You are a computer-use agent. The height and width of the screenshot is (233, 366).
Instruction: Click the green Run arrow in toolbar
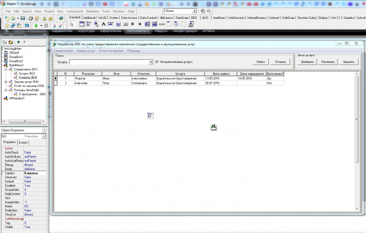[x=36, y=25]
